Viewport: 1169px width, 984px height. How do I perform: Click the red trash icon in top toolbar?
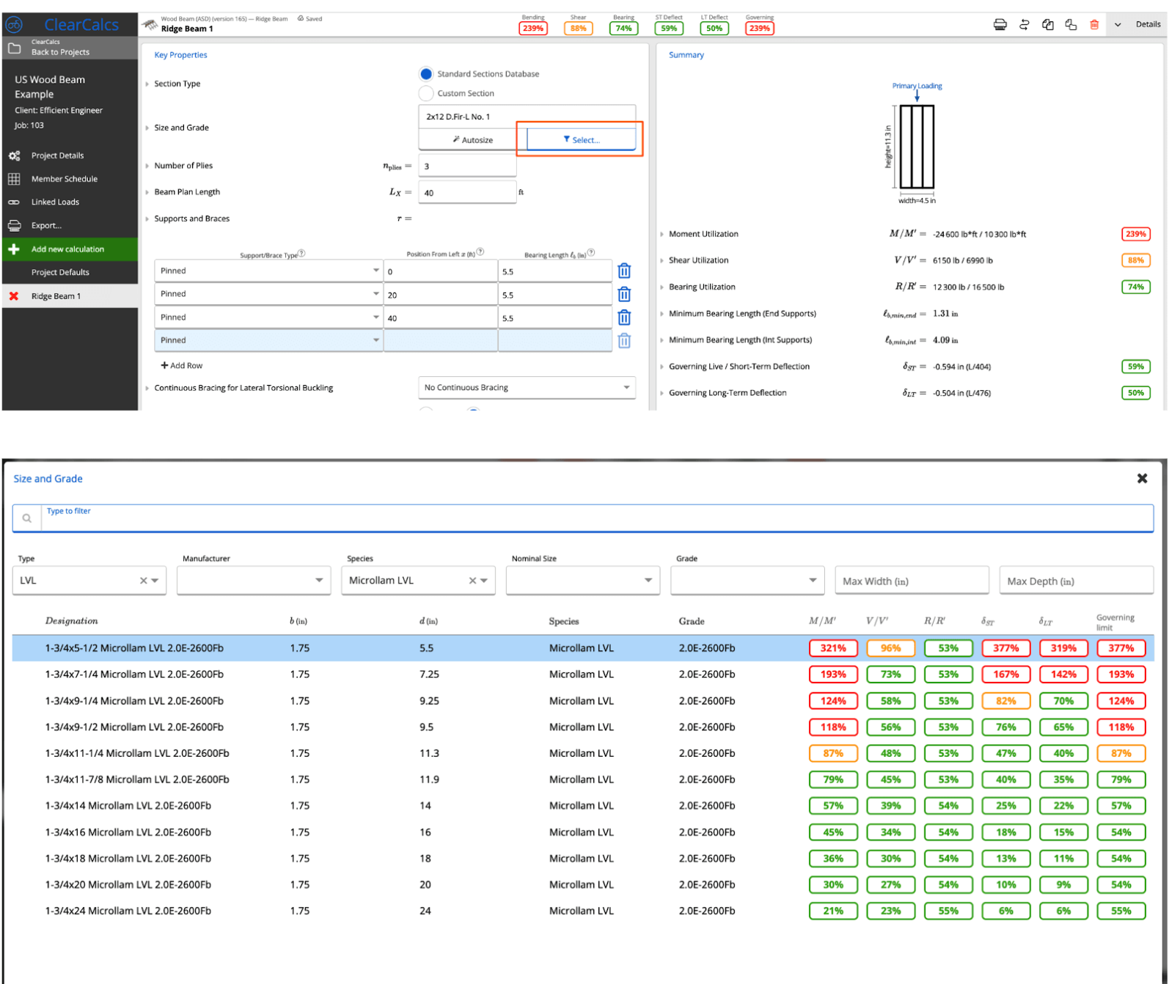click(1093, 25)
